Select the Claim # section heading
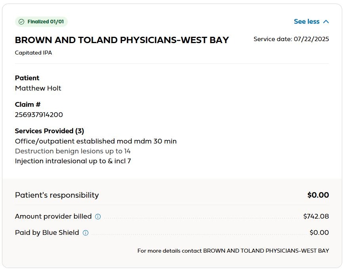 (28, 104)
